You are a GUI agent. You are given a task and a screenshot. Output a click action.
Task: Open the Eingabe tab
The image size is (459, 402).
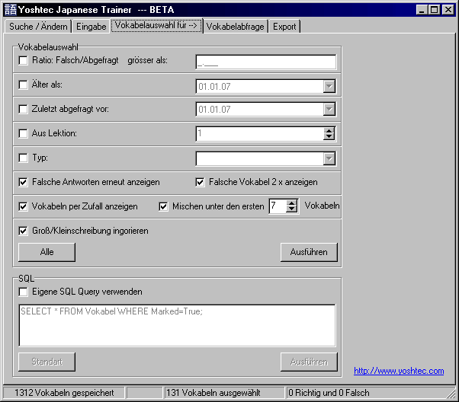(x=91, y=27)
